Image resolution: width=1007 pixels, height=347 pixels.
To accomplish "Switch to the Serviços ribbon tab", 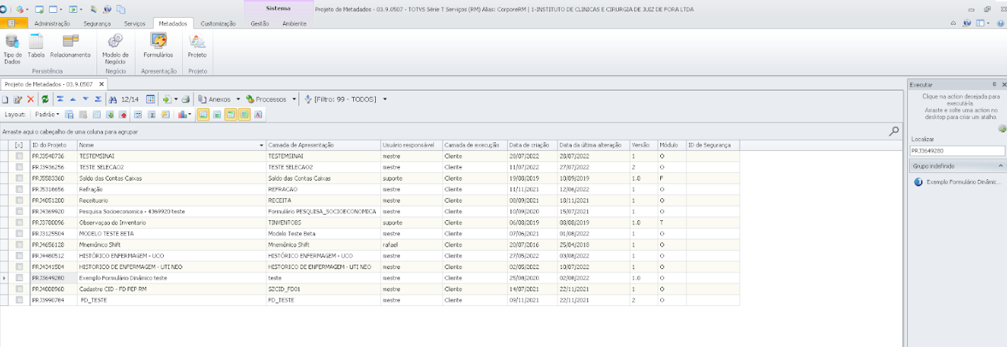I will click(135, 23).
